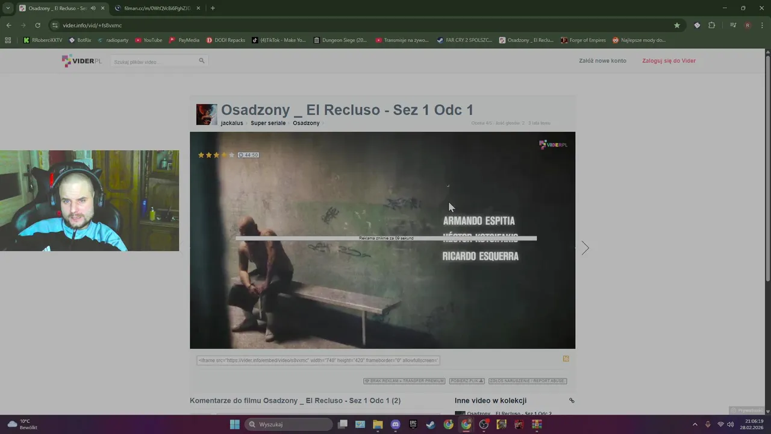Open Steam from the taskbar
Viewport: 771px width, 434px height.
431,424
